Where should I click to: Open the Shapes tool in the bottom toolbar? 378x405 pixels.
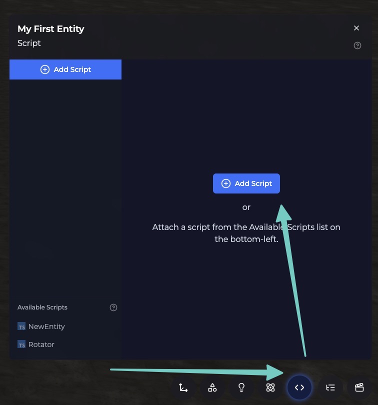pyautogui.click(x=212, y=387)
